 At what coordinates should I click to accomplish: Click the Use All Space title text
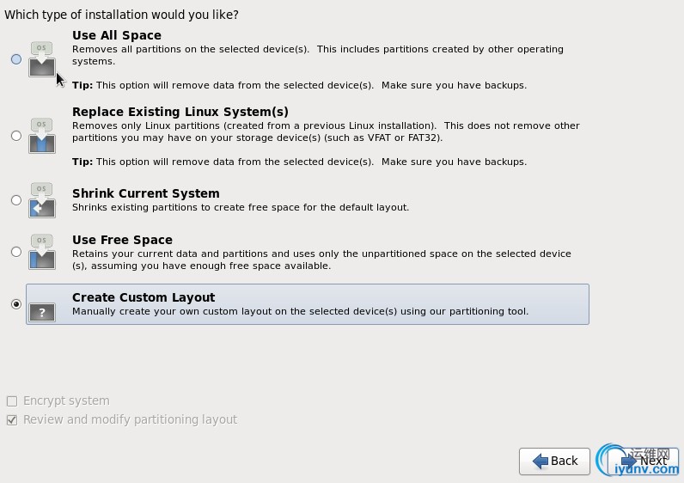[x=117, y=35]
